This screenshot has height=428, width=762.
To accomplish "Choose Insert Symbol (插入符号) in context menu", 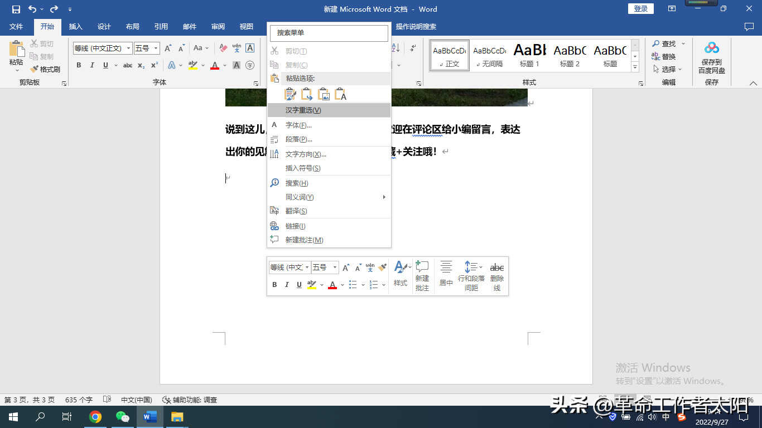I will pyautogui.click(x=329, y=168).
